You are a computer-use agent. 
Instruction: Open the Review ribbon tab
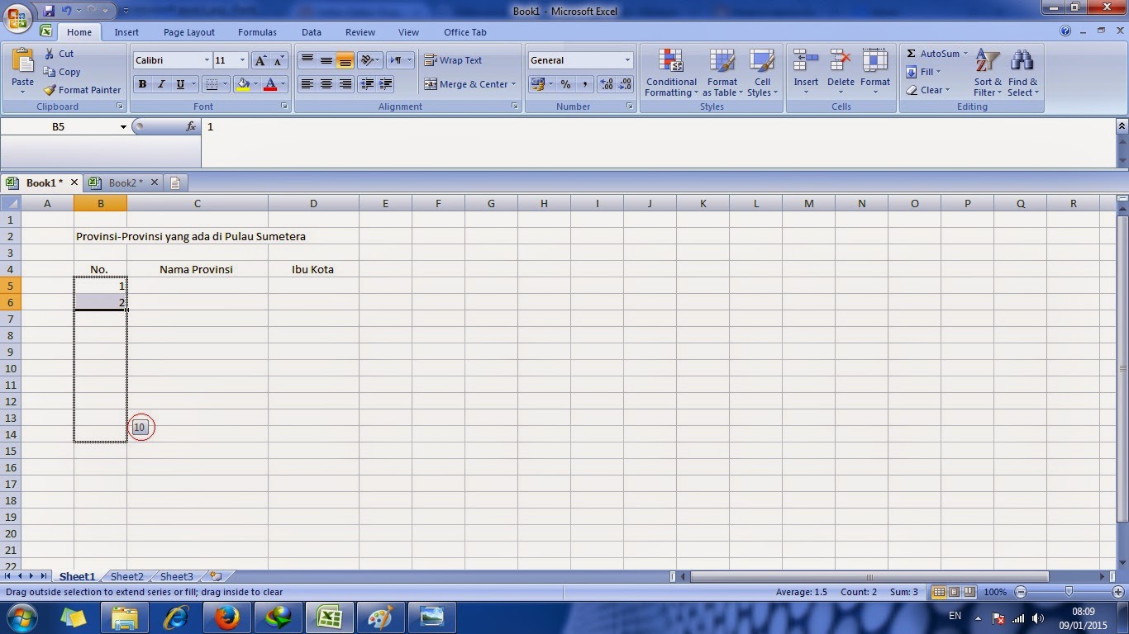(360, 32)
